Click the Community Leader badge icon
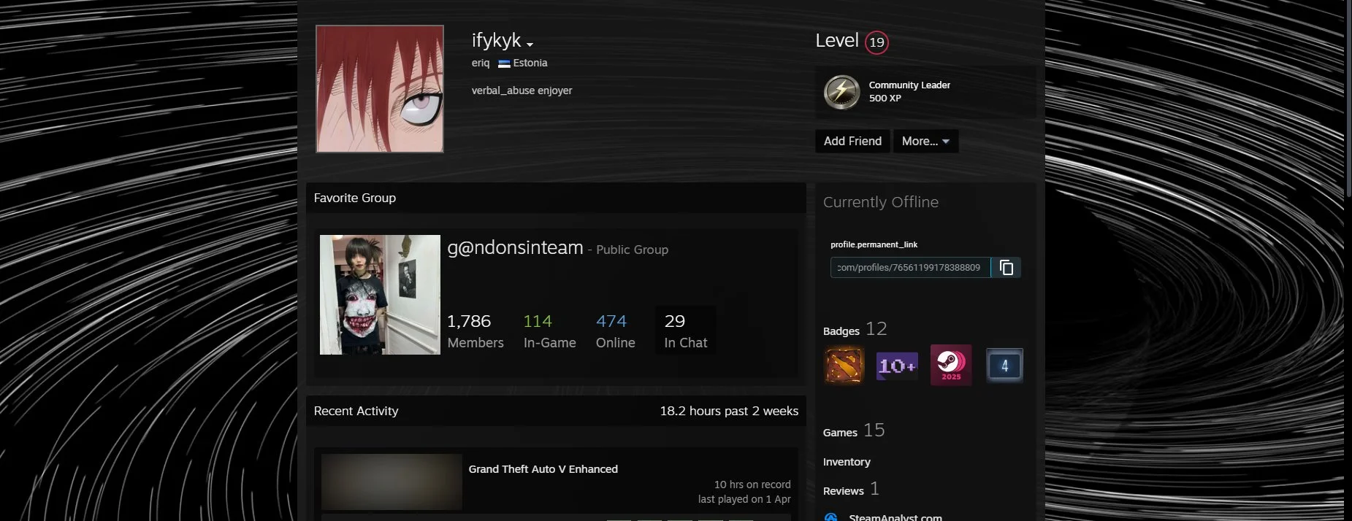Screen dimensions: 1352x521 click(841, 92)
